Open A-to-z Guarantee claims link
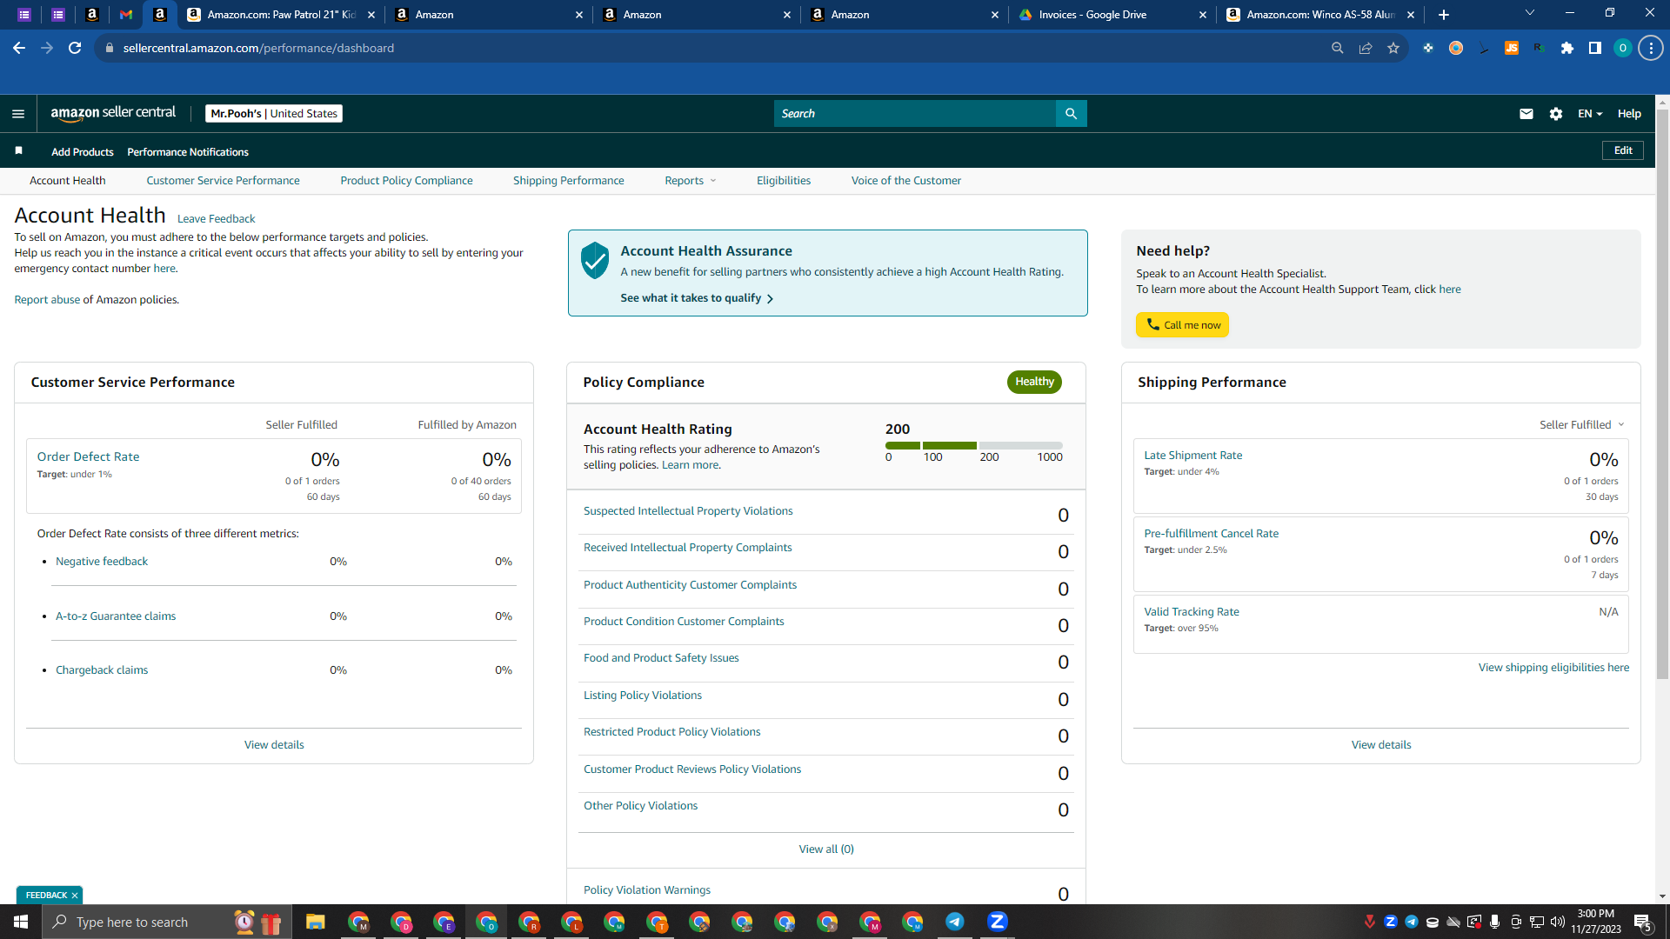Screen dimensions: 1670x939 tap(116, 616)
